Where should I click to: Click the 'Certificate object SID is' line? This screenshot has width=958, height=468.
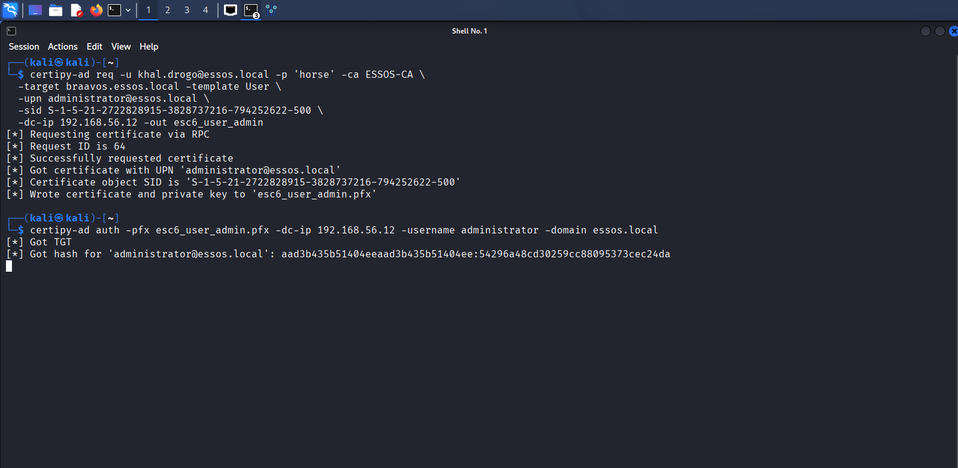(234, 183)
